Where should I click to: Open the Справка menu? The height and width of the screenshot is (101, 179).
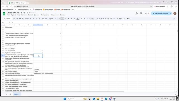click(x=63, y=15)
